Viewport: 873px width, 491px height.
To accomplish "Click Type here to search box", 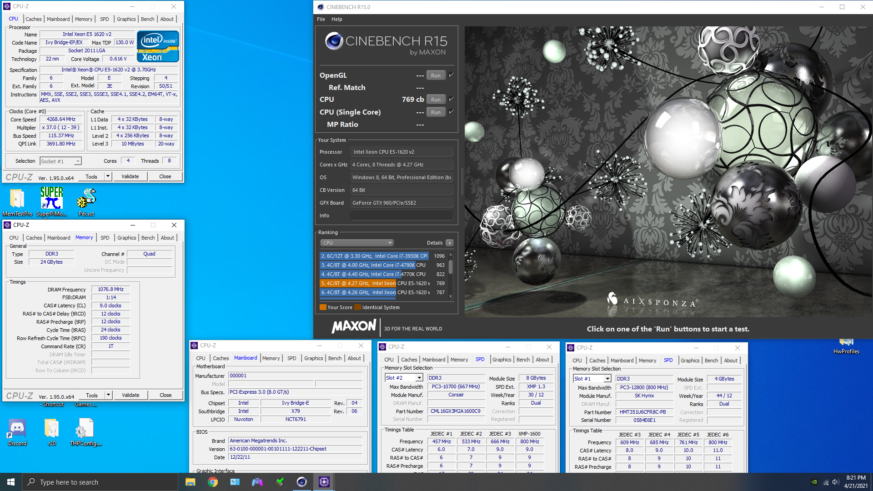I will click(100, 482).
